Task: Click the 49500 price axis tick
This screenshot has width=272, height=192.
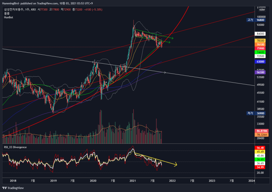Action: click(x=260, y=85)
